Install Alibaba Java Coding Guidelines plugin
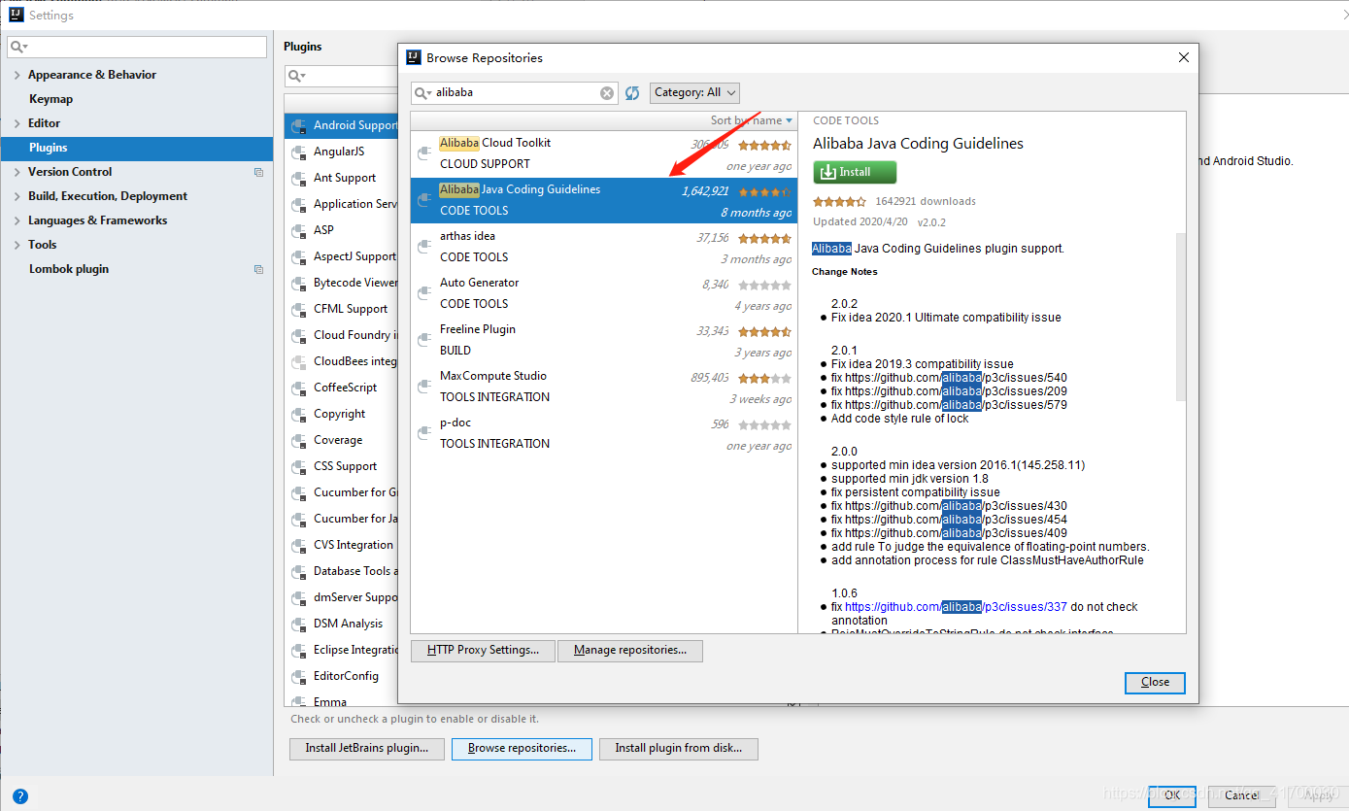This screenshot has width=1349, height=811. [855, 172]
